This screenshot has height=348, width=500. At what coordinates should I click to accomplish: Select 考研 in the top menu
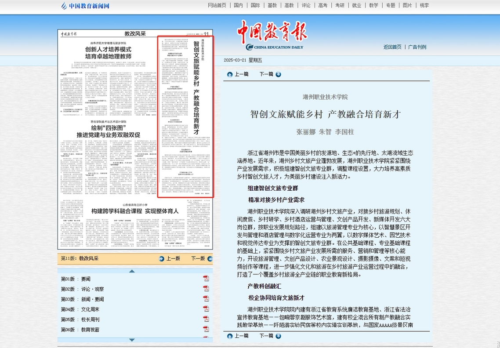point(340,5)
